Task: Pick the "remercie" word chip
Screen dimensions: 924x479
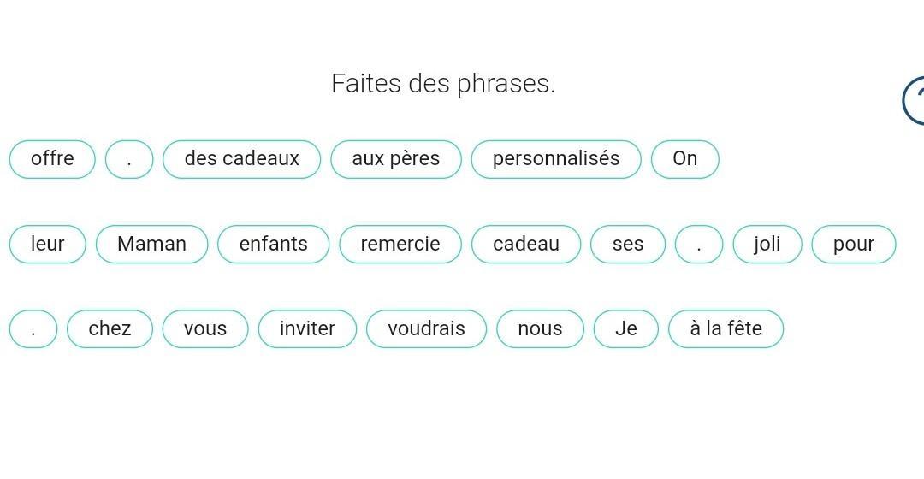Action: pyautogui.click(x=400, y=244)
